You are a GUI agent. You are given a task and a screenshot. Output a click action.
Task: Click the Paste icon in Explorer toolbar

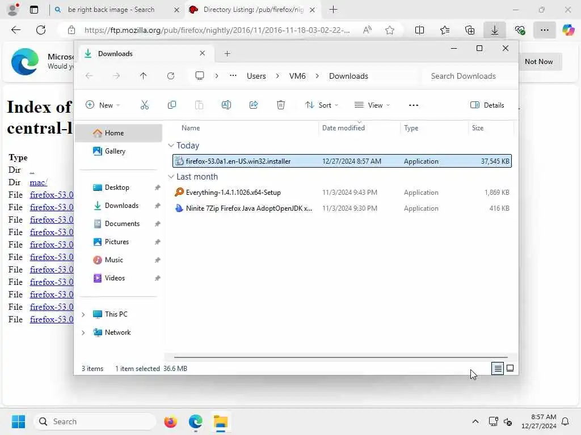tap(199, 105)
